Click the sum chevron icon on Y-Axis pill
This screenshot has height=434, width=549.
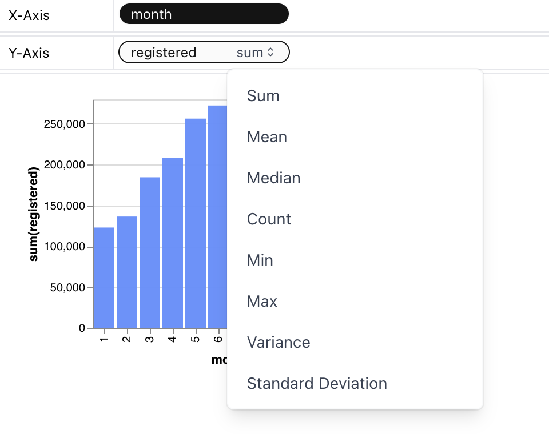click(271, 53)
